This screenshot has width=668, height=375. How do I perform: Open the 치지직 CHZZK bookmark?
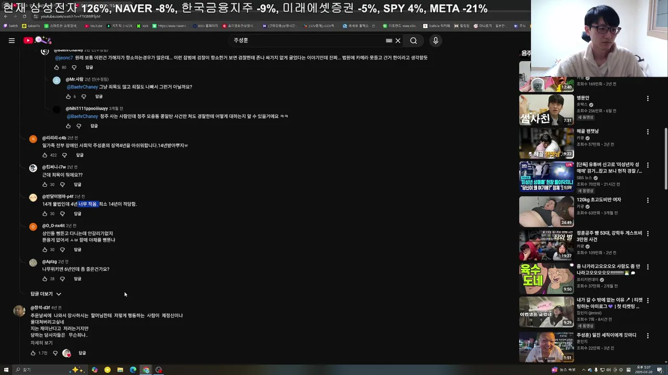click(x=120, y=26)
